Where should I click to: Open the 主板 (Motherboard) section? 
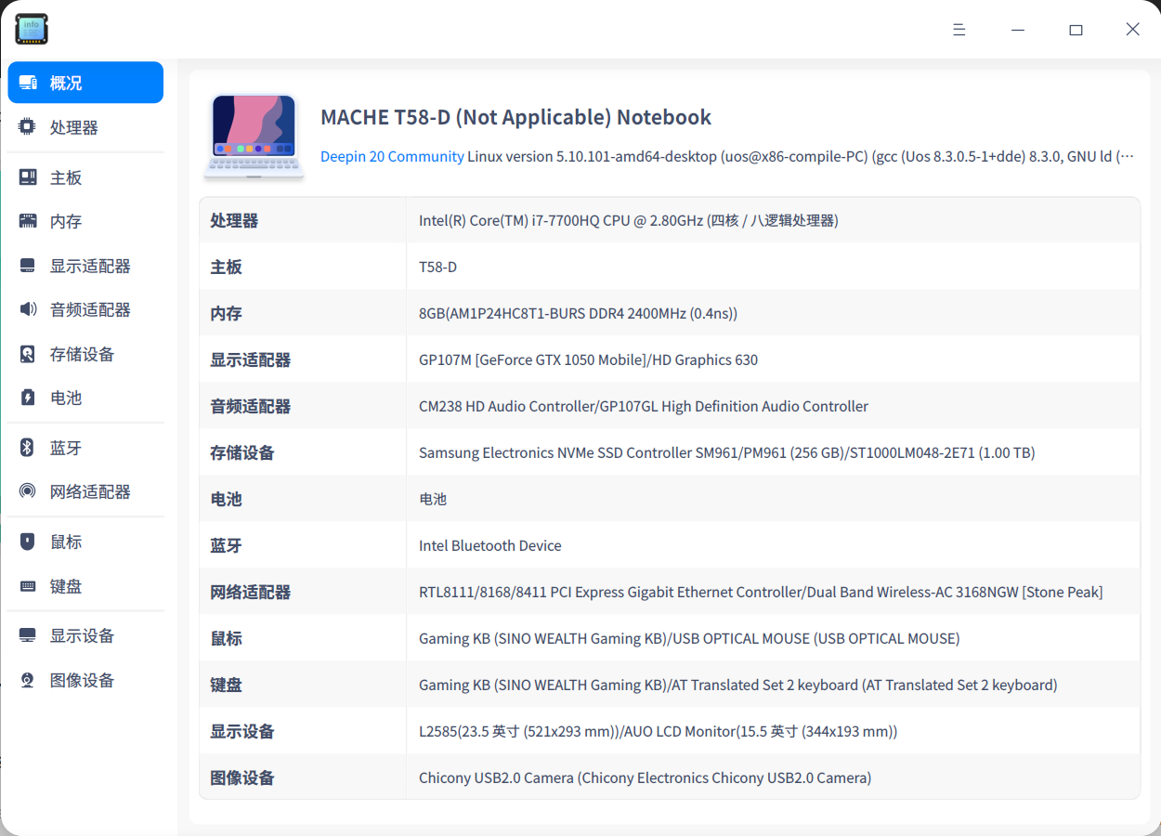(65, 176)
